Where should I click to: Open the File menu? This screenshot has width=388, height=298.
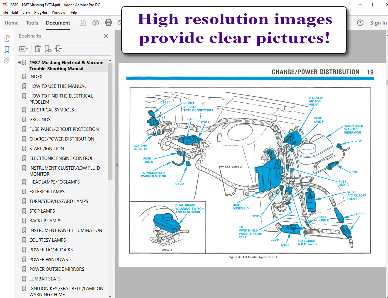click(5, 12)
